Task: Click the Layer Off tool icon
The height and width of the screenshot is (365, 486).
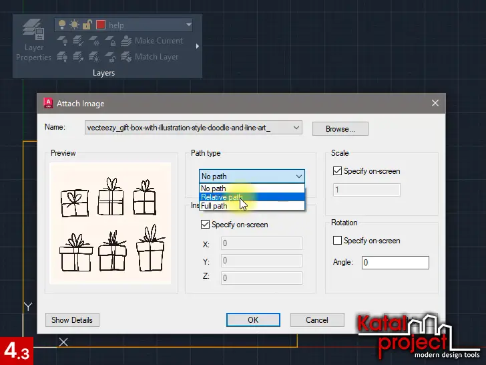Action: point(62,41)
